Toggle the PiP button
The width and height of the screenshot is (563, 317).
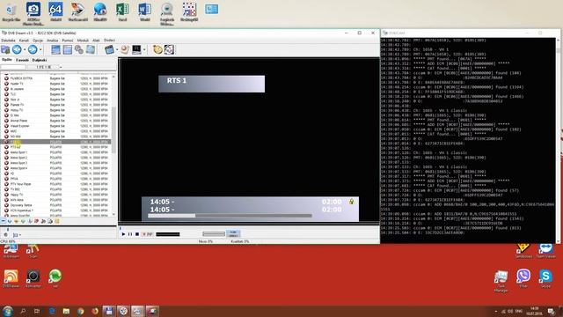(x=147, y=234)
